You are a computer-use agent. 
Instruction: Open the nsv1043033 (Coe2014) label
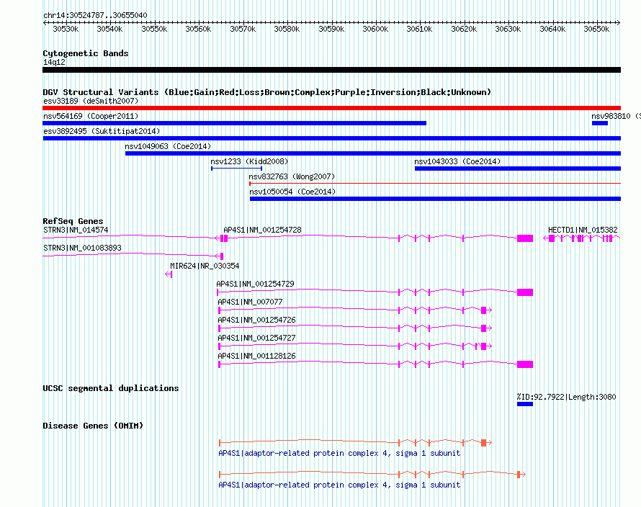[x=457, y=161]
